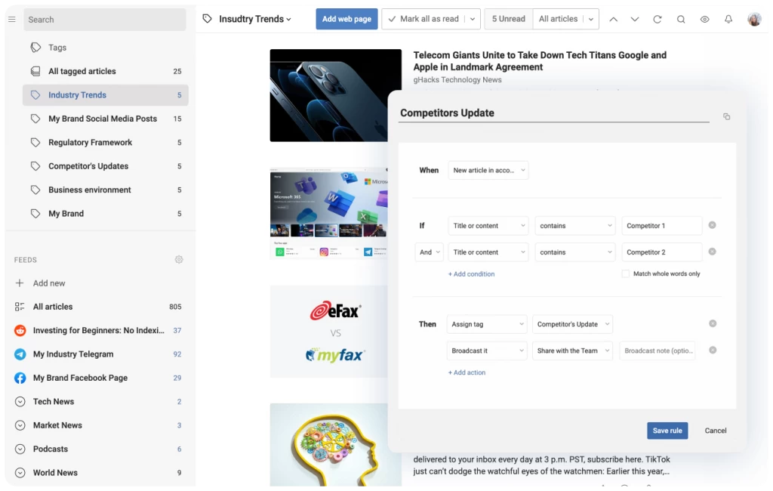Remove the Assign tag action
The width and height of the screenshot is (773, 491).
(x=713, y=324)
